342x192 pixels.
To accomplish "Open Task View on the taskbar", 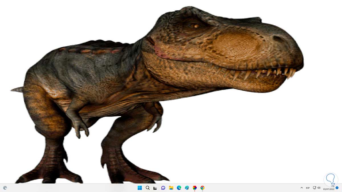I will pyautogui.click(x=155, y=188).
